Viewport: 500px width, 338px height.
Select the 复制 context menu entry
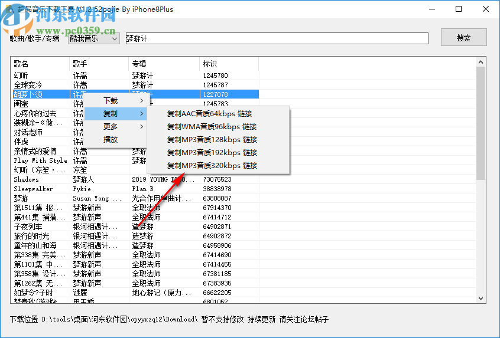[x=115, y=114]
